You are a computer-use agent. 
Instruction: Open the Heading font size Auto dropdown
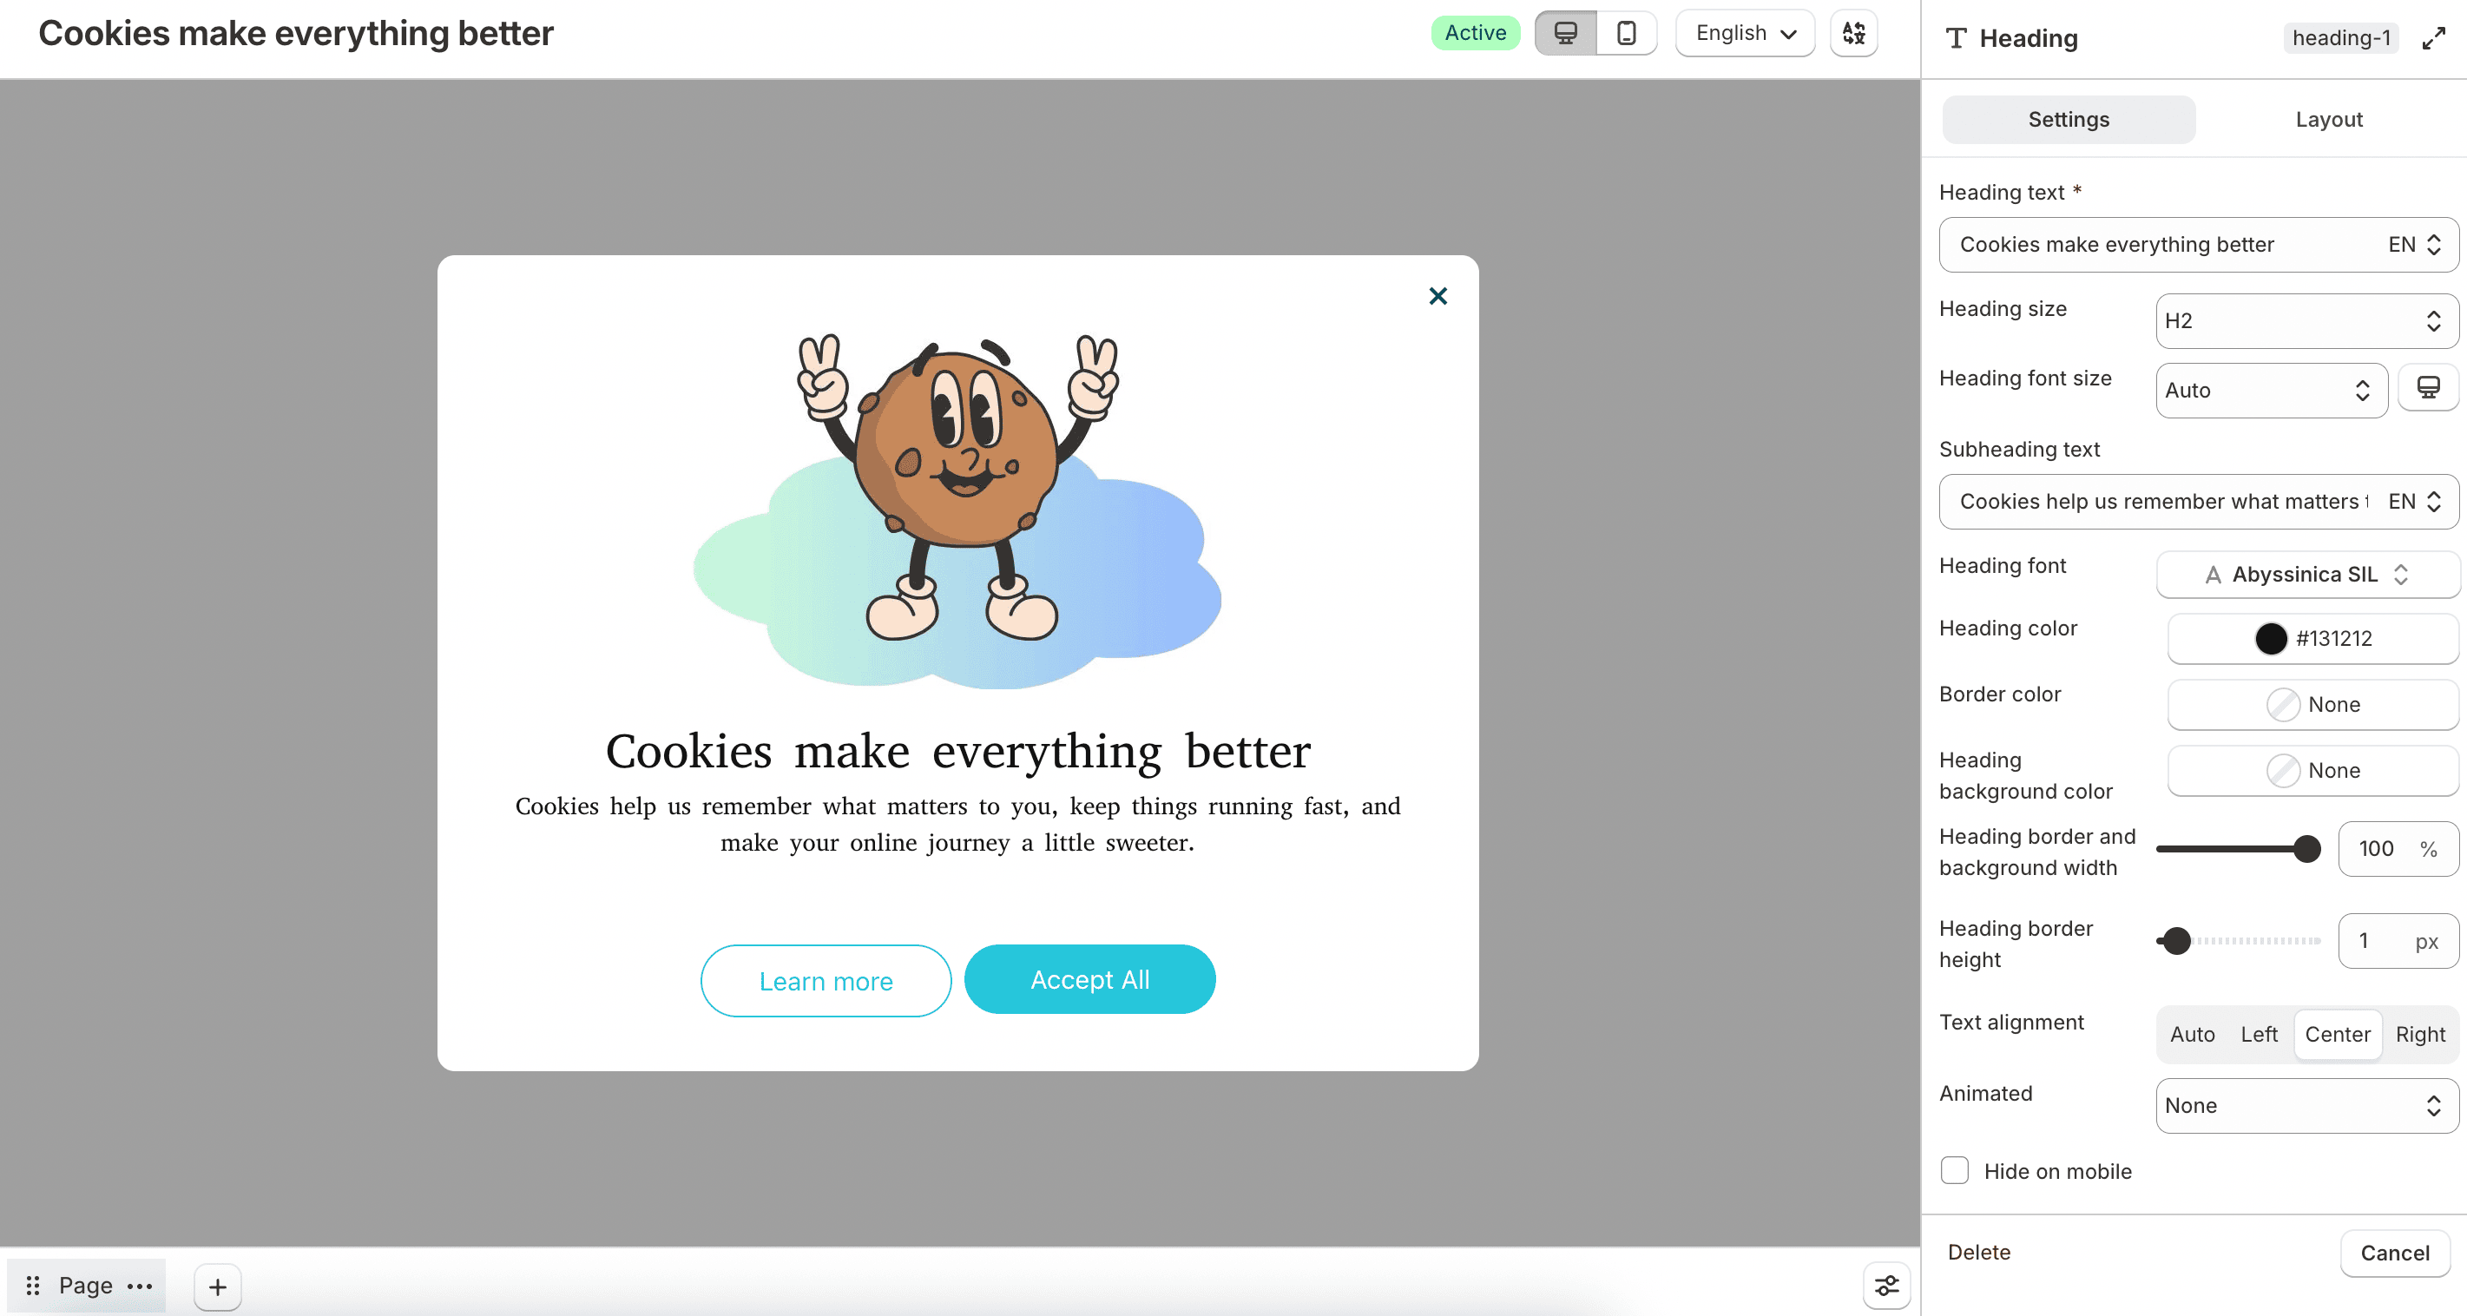click(x=2271, y=390)
